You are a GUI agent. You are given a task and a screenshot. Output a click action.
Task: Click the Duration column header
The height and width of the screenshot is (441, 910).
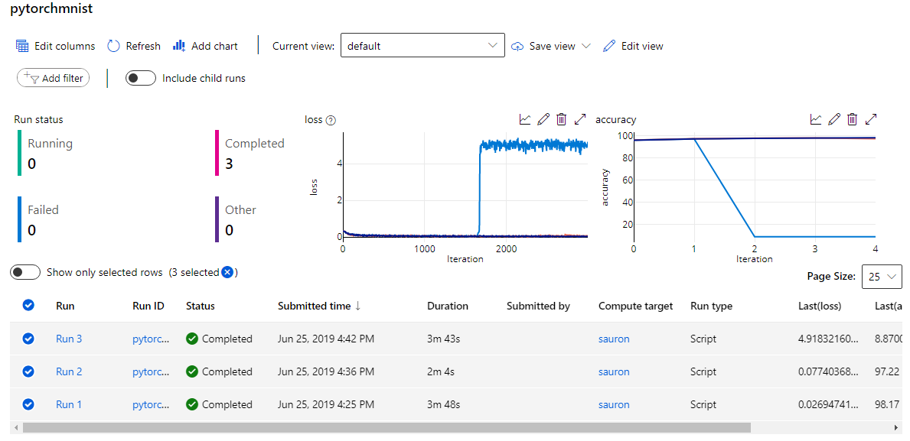click(448, 306)
